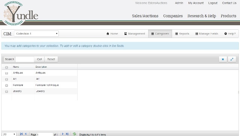Refresh the categories grid
This screenshot has width=240, height=136.
coord(74,134)
